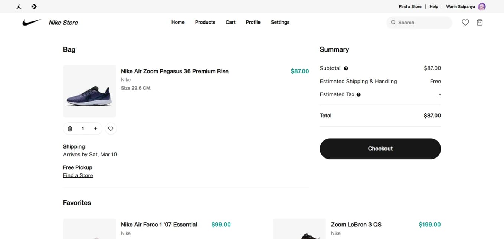
Task: Click the Nike swoosh logo
Action: (32, 23)
